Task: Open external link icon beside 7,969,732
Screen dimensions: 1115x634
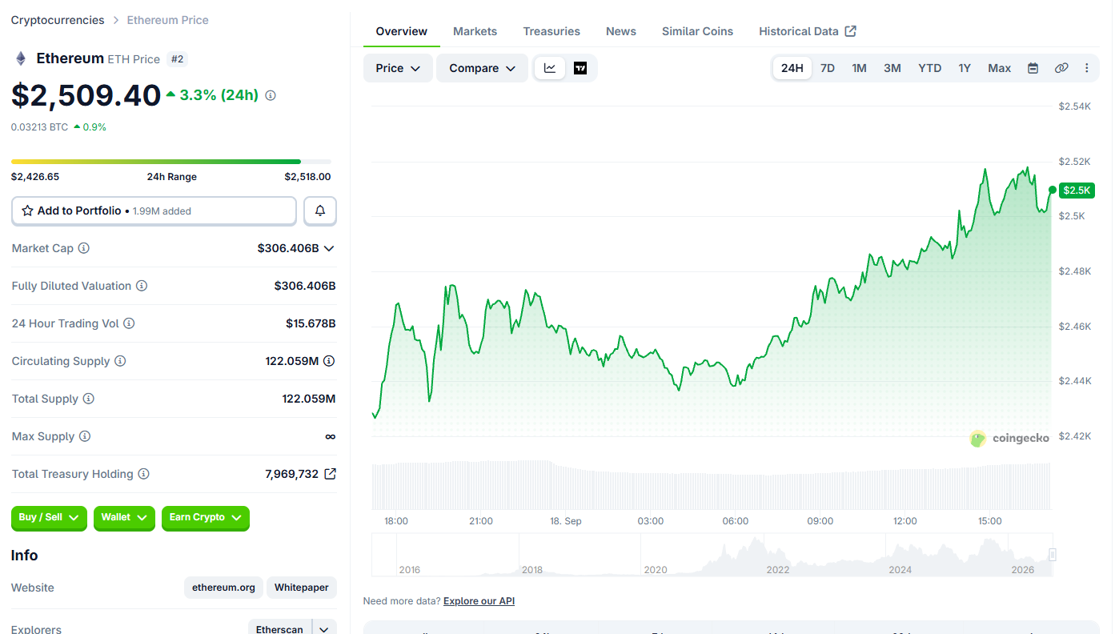Action: pos(330,474)
